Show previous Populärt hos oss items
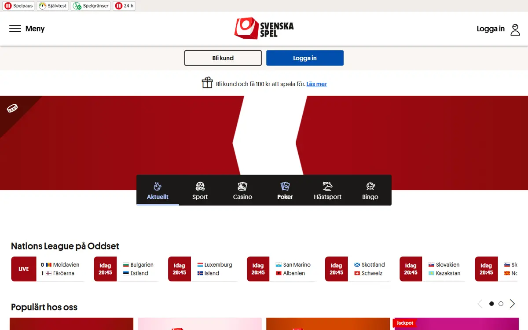The image size is (528, 330). click(480, 304)
